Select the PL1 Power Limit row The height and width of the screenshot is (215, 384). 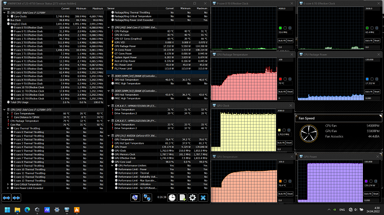pos(158,65)
